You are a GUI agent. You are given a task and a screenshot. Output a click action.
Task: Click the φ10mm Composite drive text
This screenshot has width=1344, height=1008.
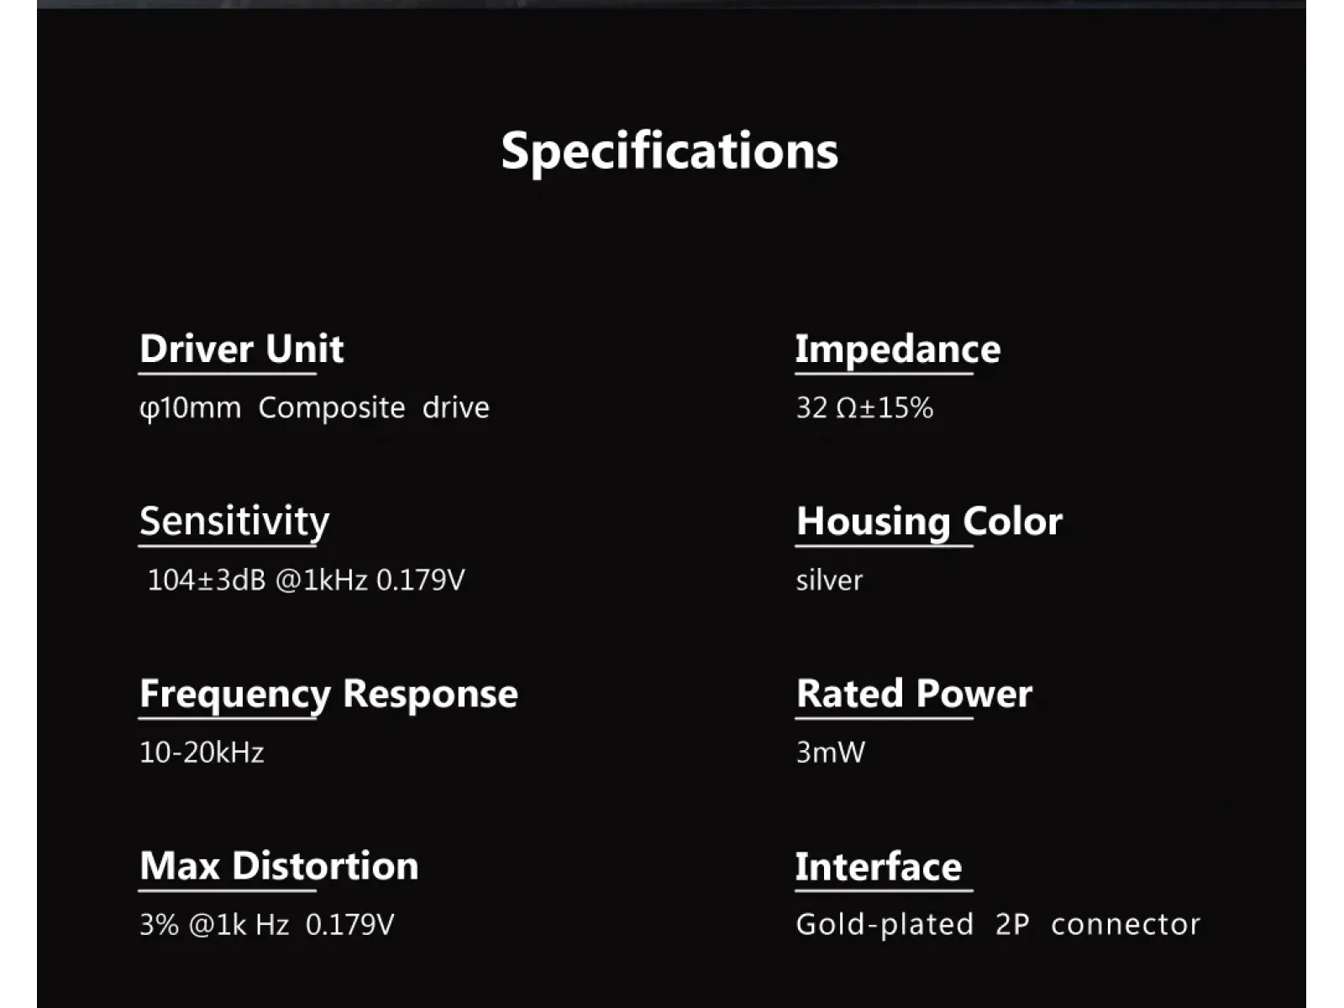314,408
